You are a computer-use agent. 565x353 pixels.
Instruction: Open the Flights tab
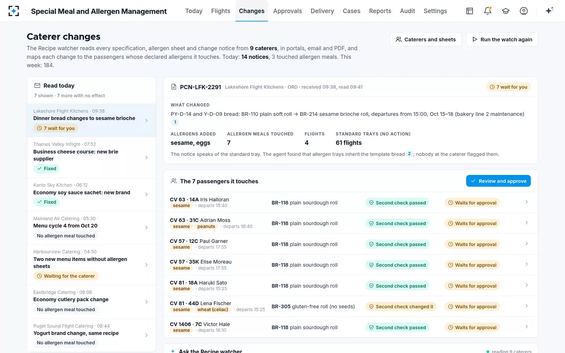[x=221, y=11]
